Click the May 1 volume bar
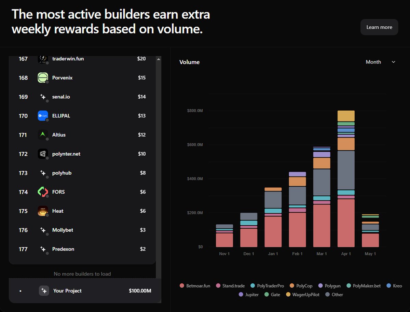410x312 pixels. [x=370, y=231]
